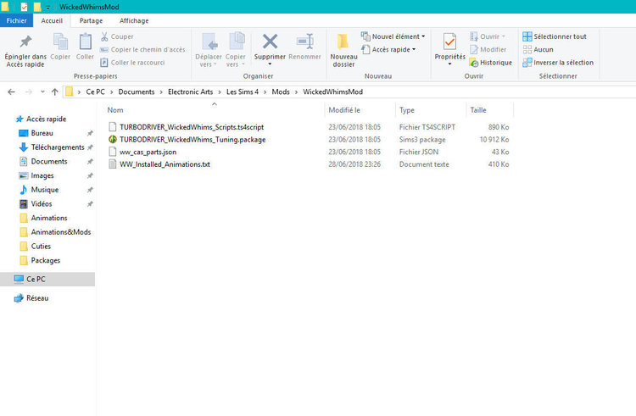This screenshot has height=416, width=636.
Task: Open Copier vers menu
Action: click(x=235, y=51)
